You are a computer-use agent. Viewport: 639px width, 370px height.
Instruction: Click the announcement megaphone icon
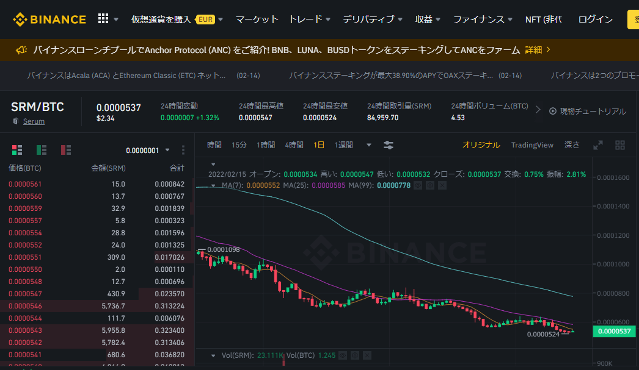click(21, 49)
